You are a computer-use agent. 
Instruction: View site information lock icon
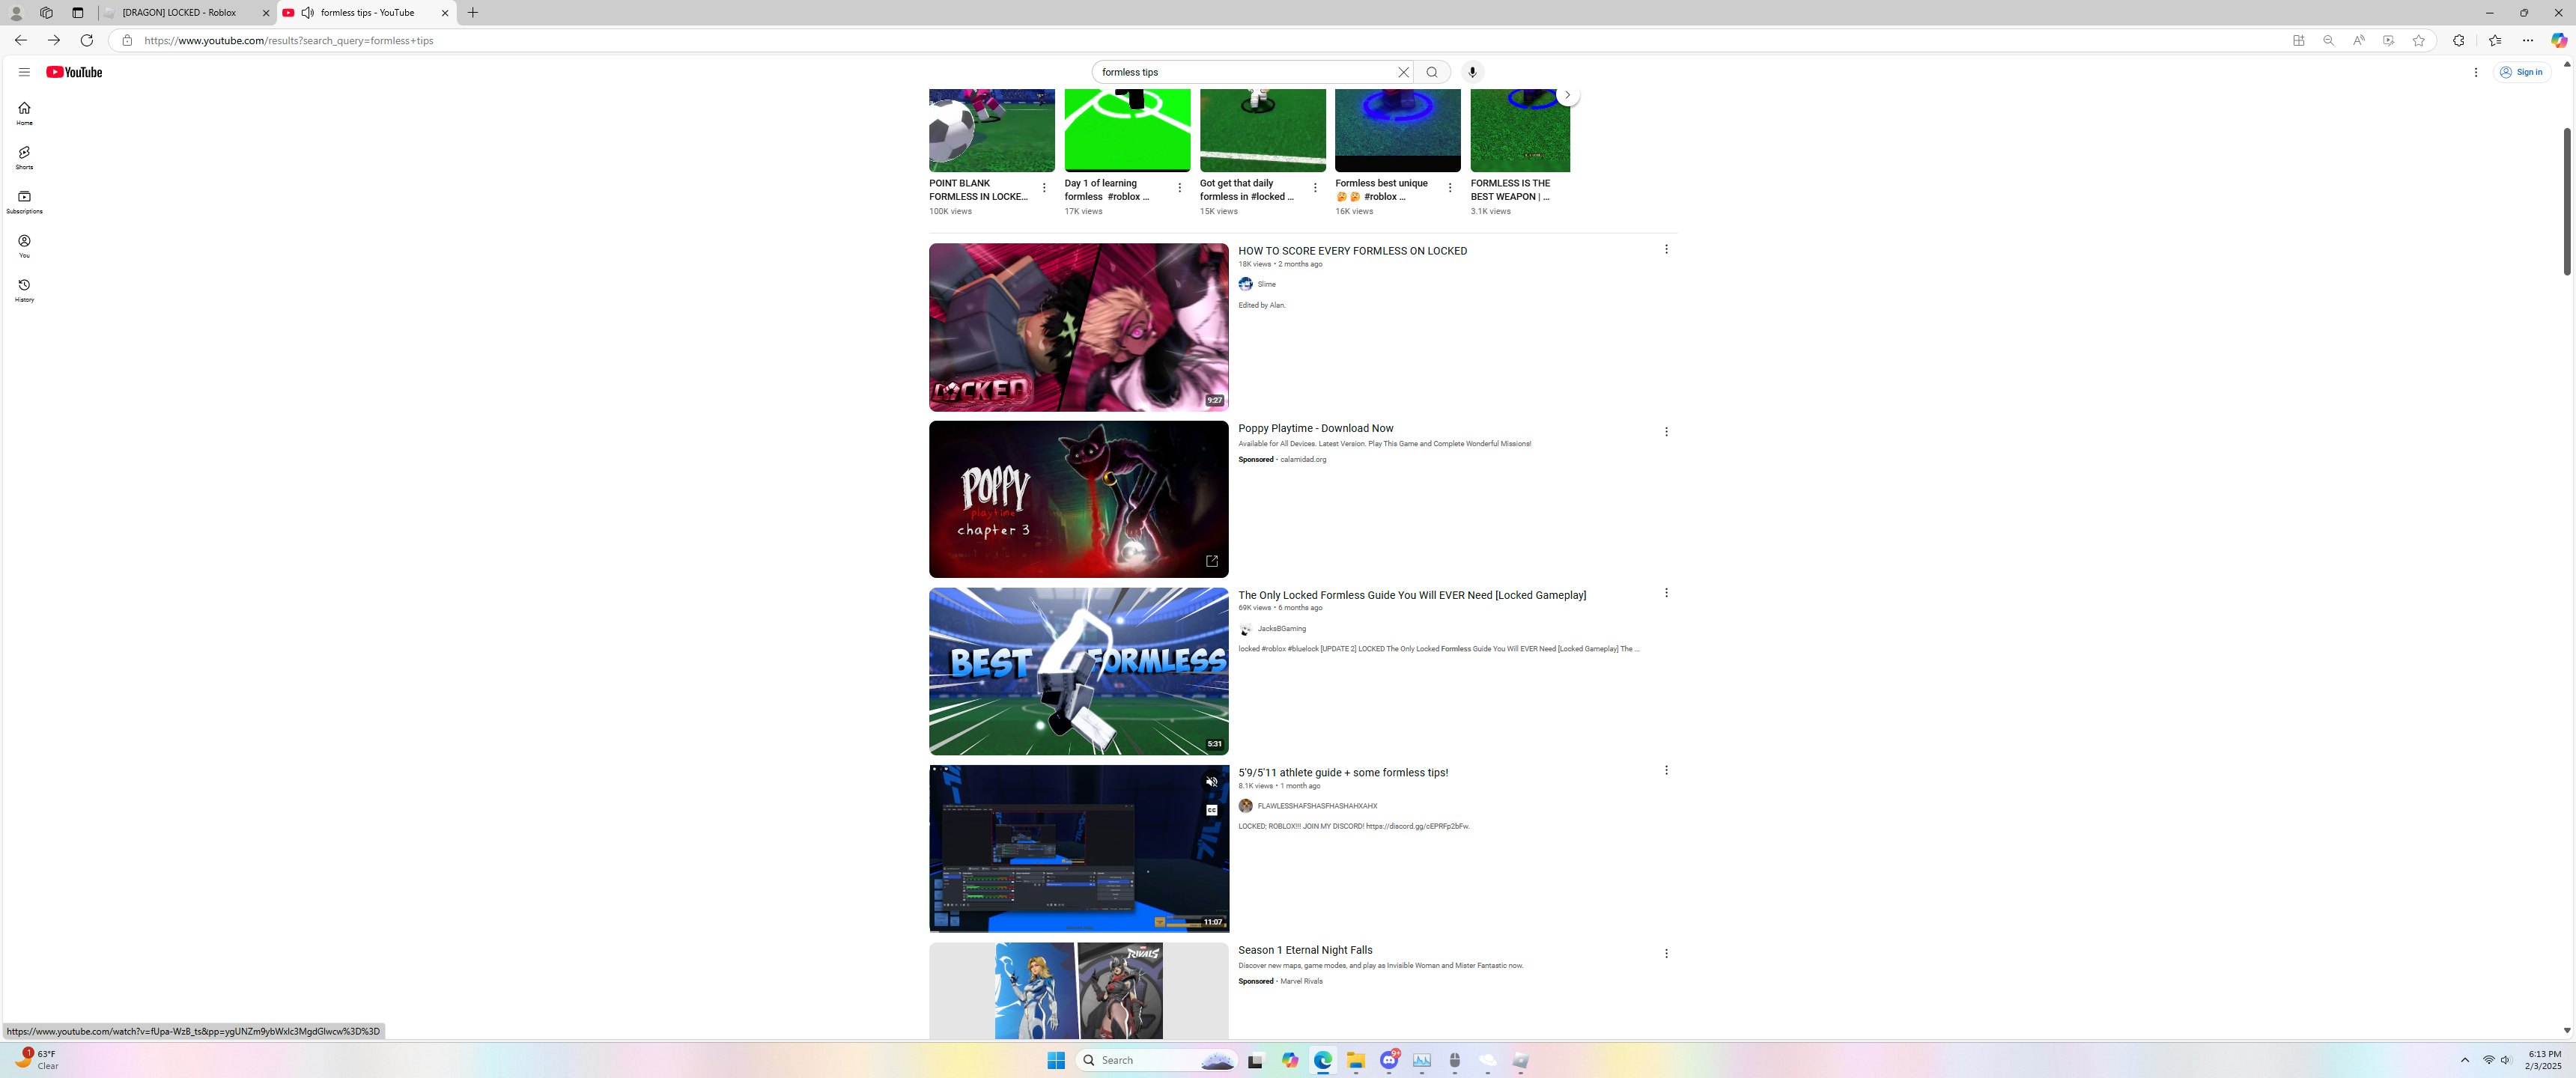tap(127, 41)
